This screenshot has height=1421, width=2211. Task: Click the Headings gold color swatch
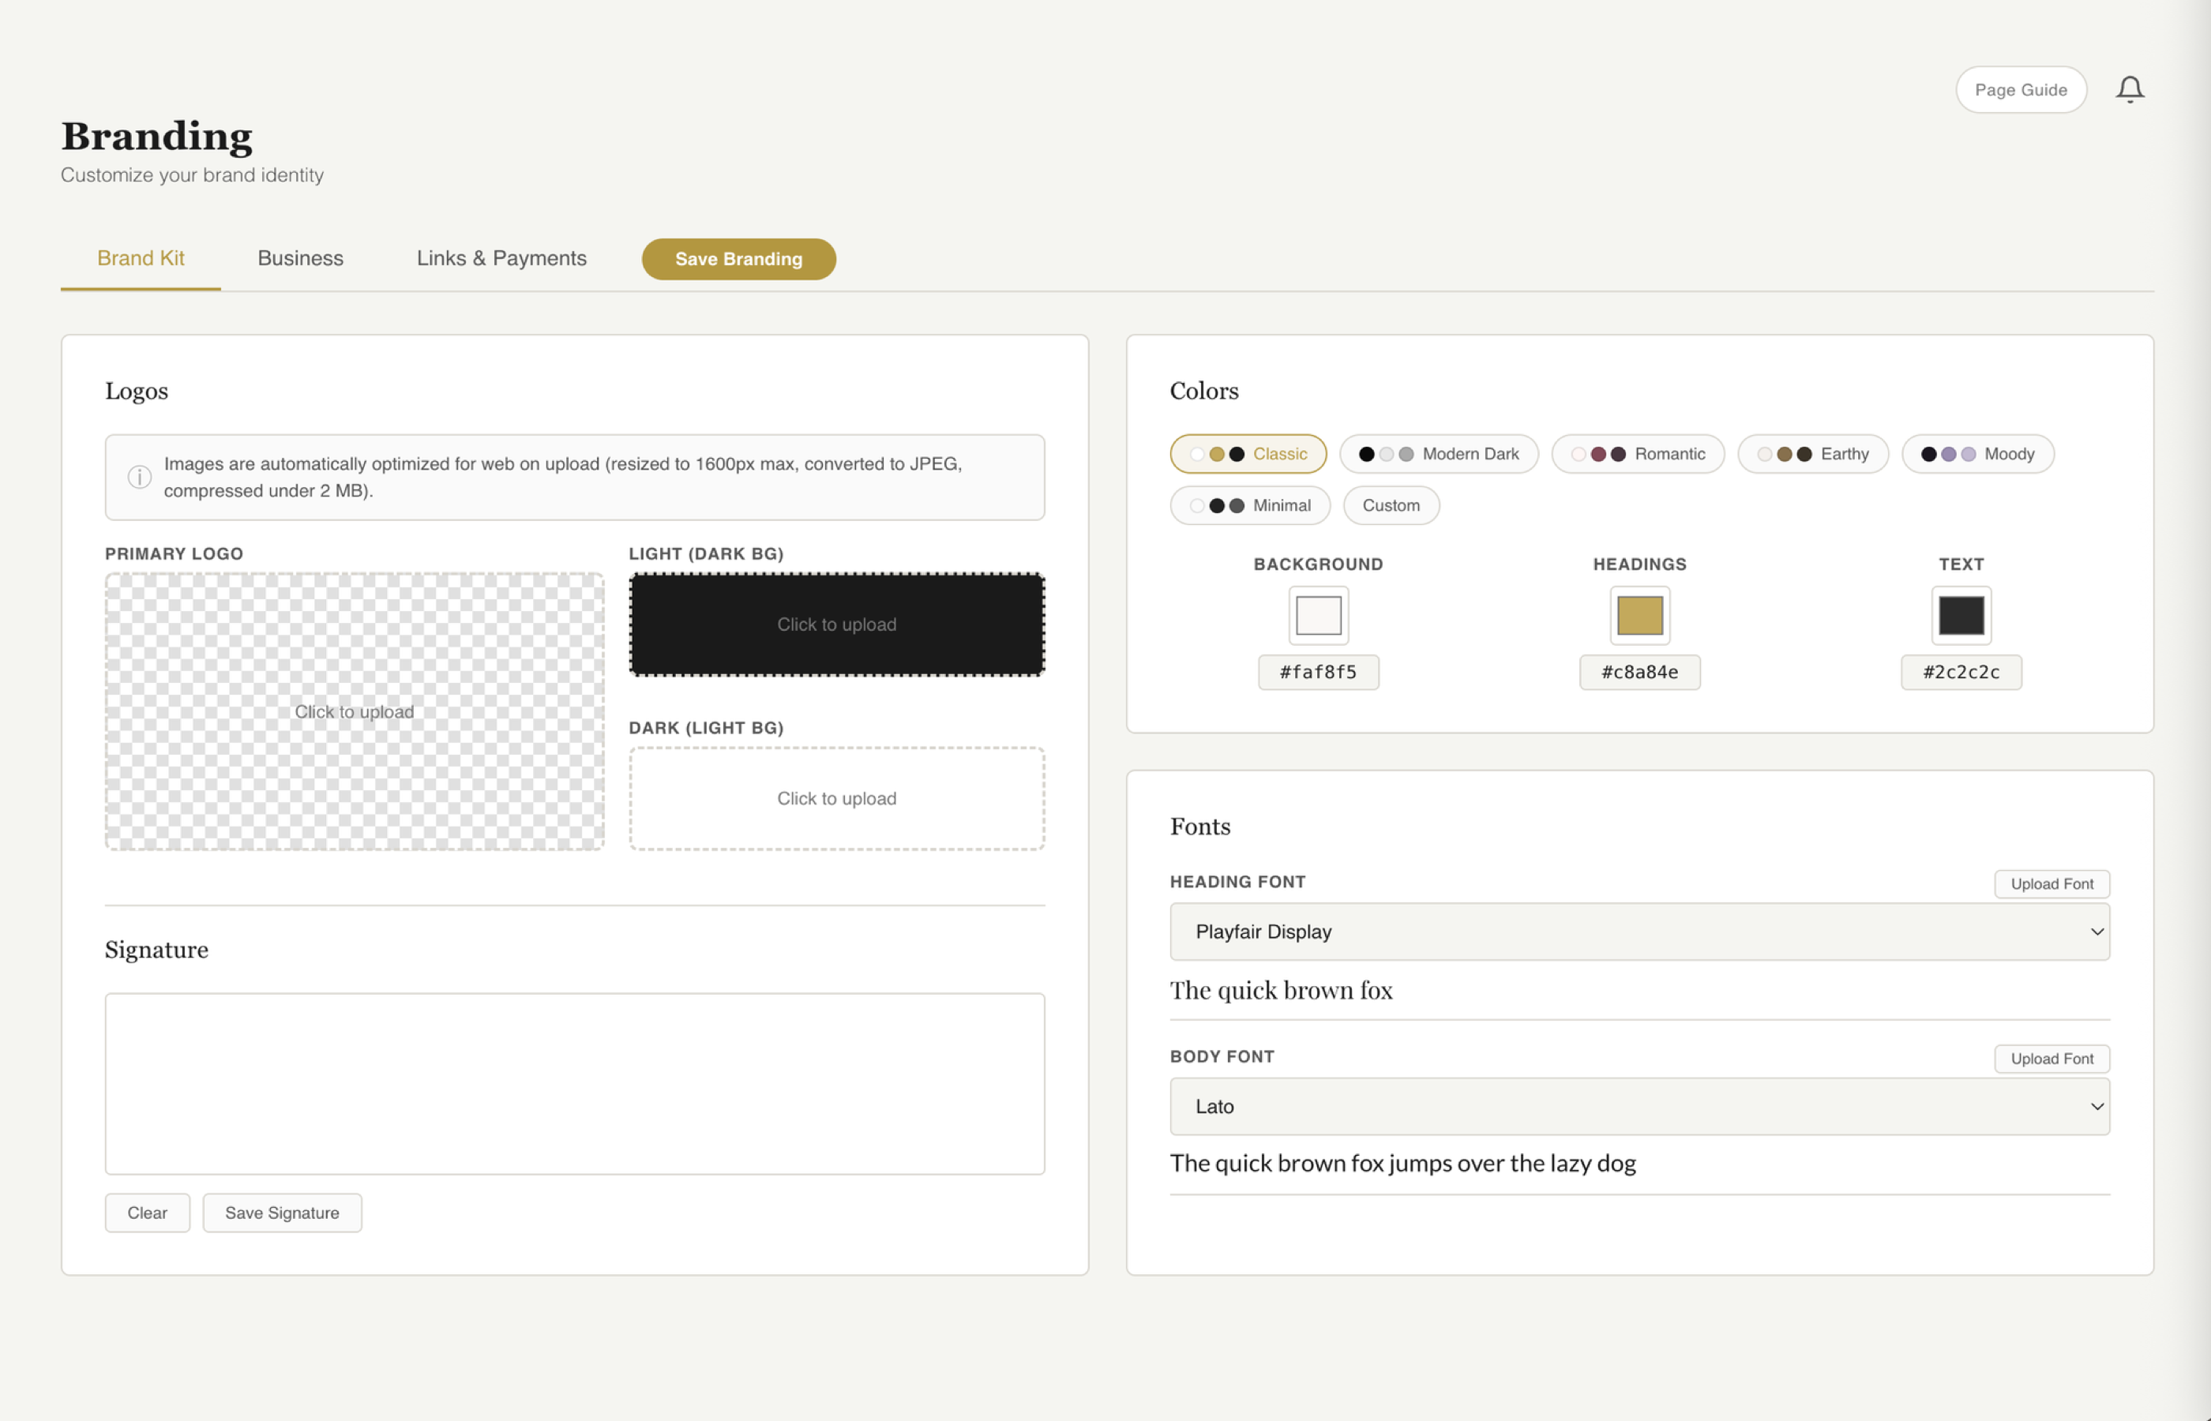pos(1639,616)
